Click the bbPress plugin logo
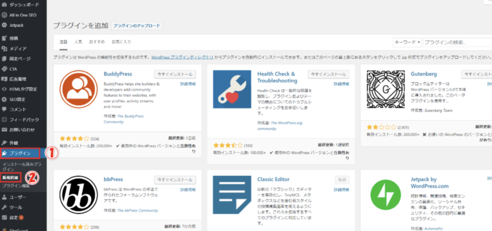 [x=78, y=195]
